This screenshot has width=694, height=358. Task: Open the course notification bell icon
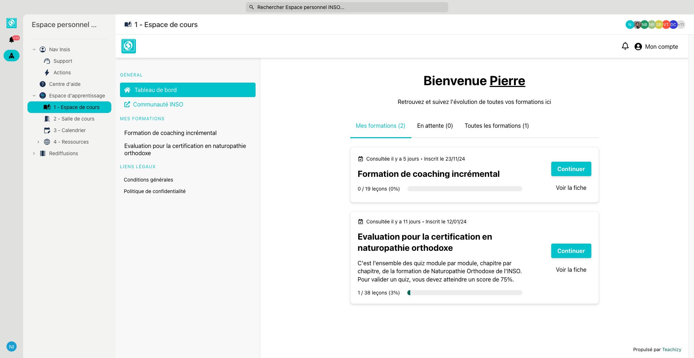[x=625, y=46]
